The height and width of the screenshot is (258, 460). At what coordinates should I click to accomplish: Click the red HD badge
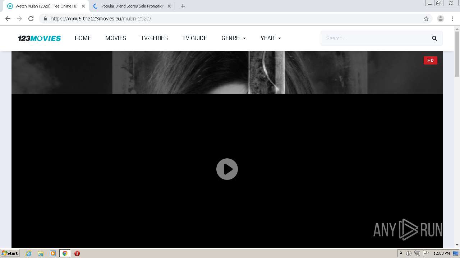point(431,61)
